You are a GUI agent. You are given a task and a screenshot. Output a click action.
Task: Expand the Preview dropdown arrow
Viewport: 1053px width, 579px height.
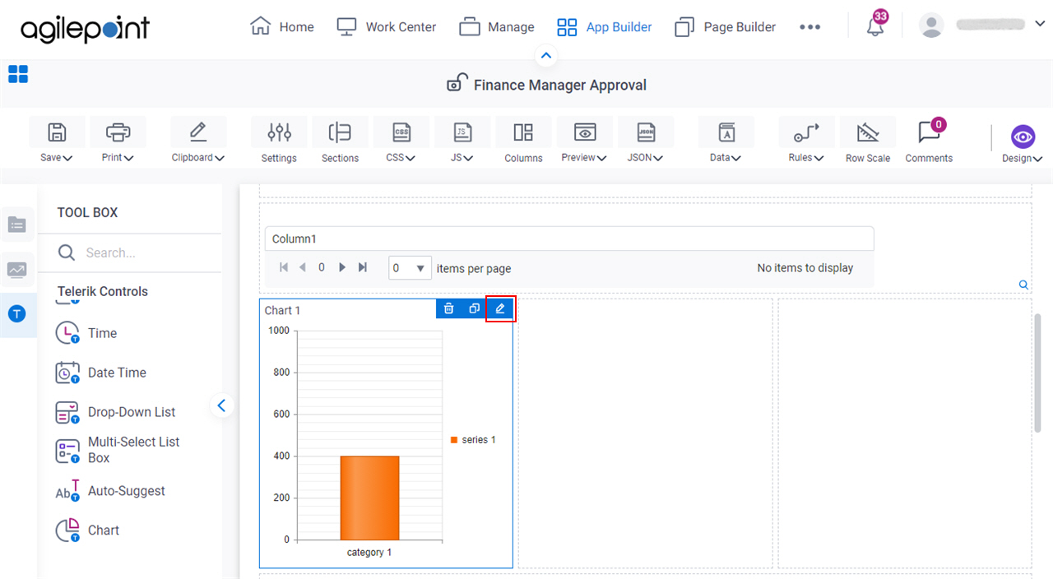(602, 158)
